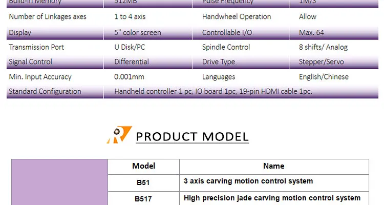Click the Name column header
The image size is (384, 205).
(x=273, y=166)
